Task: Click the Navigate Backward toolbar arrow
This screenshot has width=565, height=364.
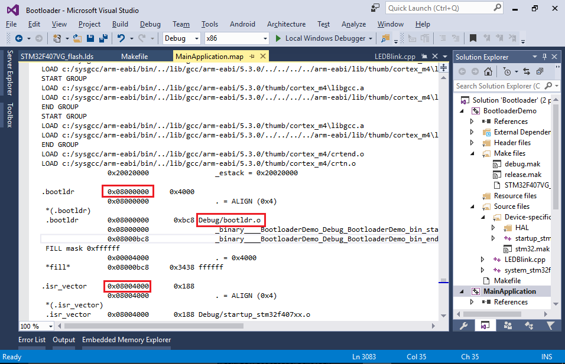Action: pyautogui.click(x=19, y=38)
